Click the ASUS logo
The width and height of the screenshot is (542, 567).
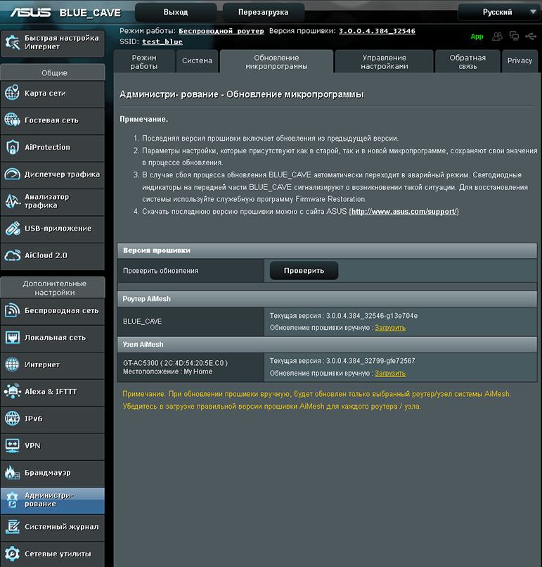coord(30,13)
